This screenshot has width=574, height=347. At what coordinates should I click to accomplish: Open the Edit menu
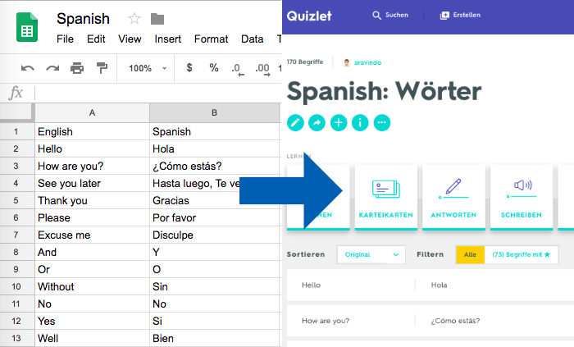96,39
